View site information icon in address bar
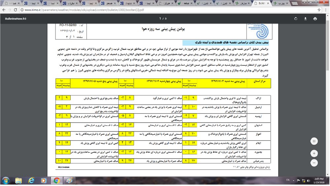330x186 pixels. pos(22,10)
